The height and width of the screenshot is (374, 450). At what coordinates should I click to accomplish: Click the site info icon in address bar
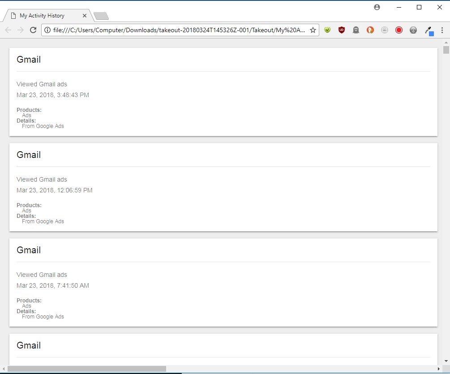(x=47, y=30)
